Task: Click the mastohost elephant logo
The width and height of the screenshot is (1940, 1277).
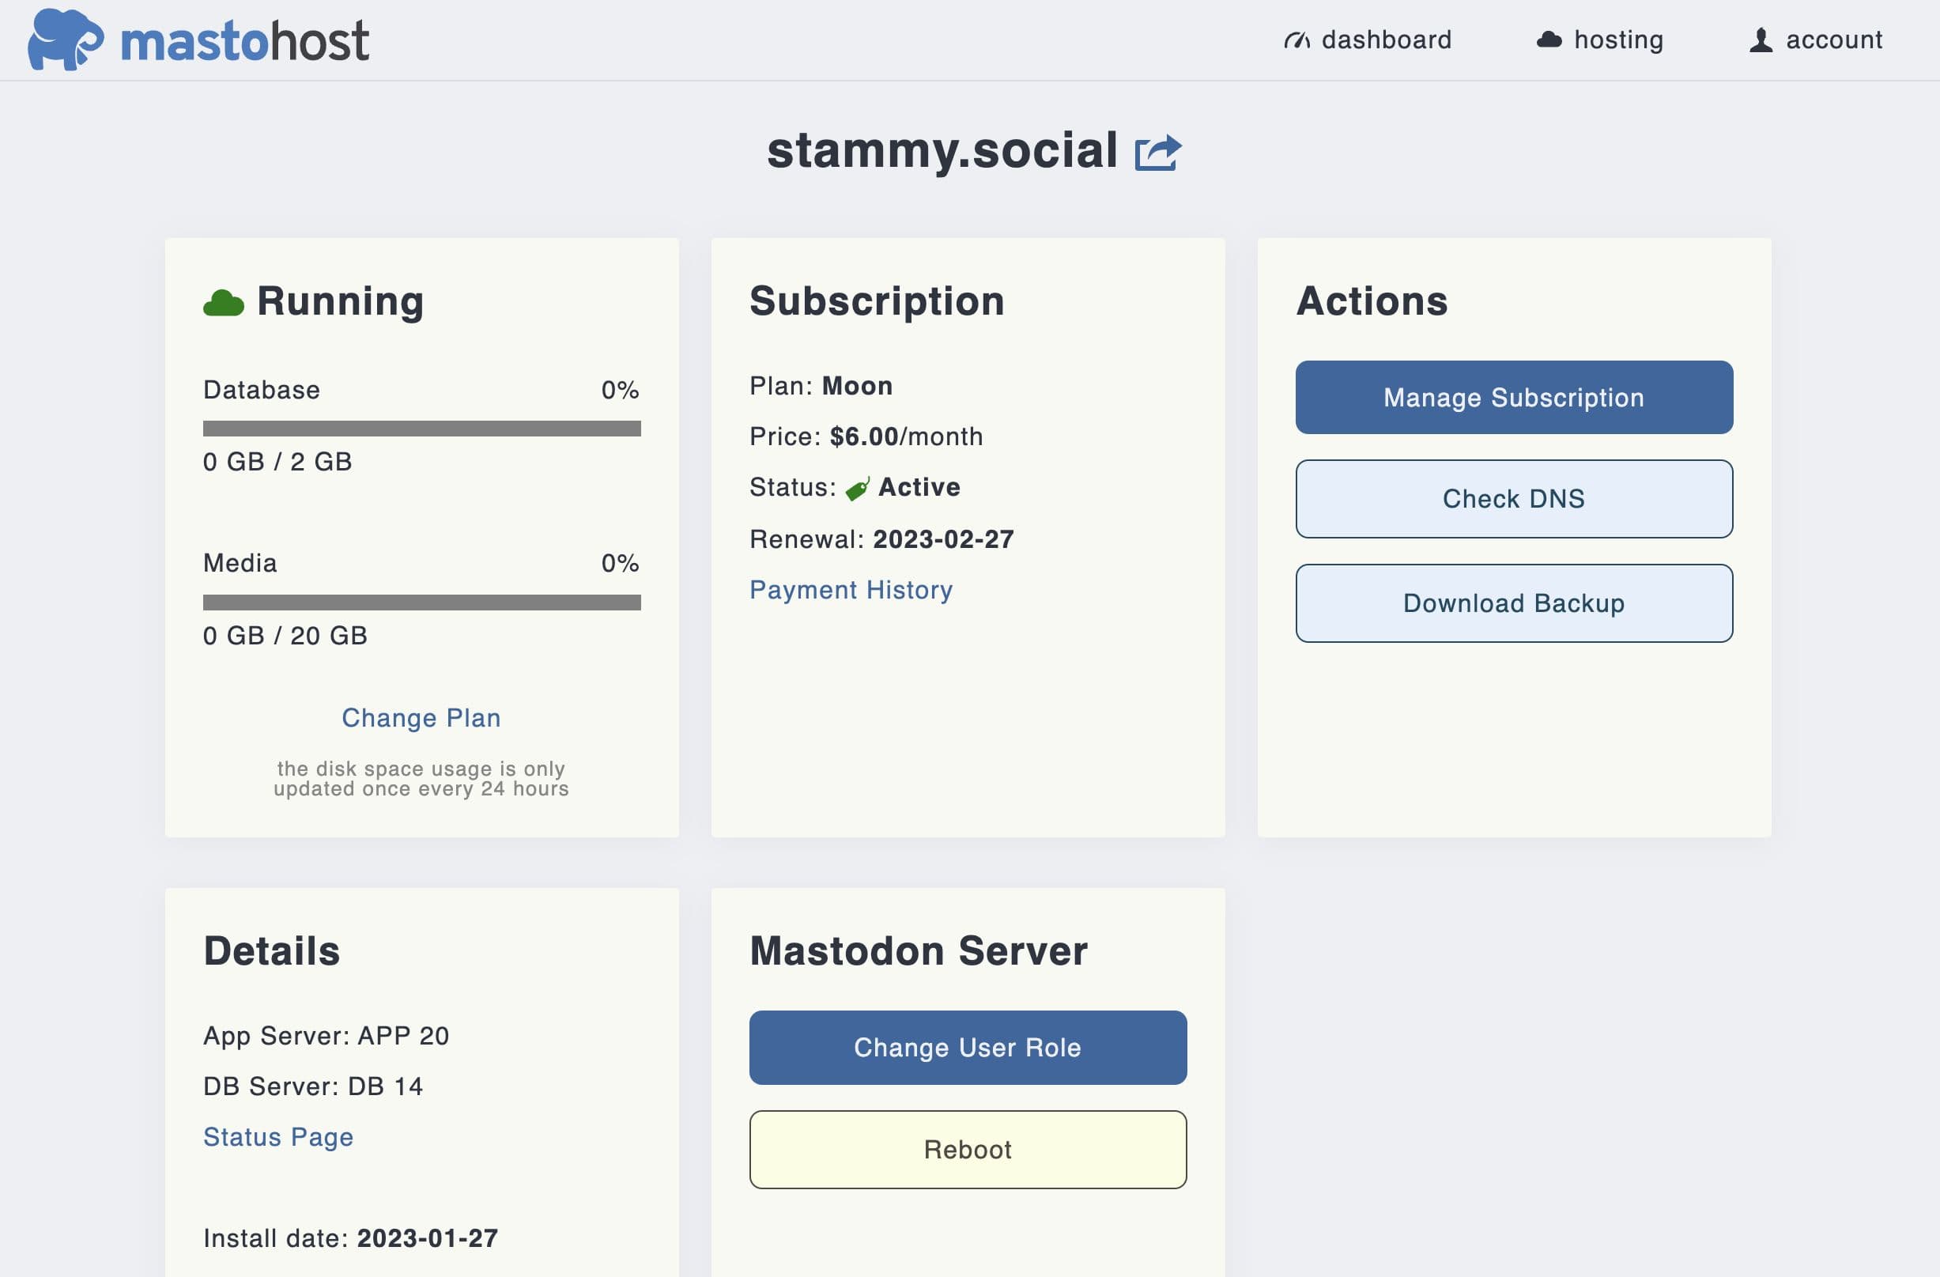Action: [66, 40]
